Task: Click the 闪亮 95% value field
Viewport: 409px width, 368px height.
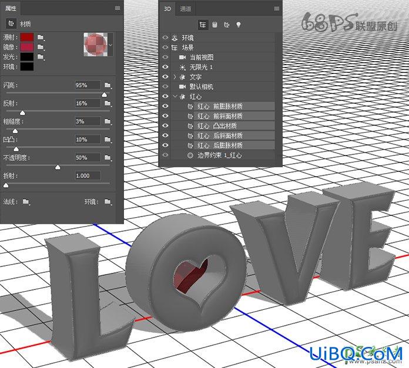Action: pos(88,85)
